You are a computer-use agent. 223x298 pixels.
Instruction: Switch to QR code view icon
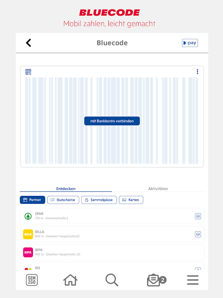click(x=28, y=72)
